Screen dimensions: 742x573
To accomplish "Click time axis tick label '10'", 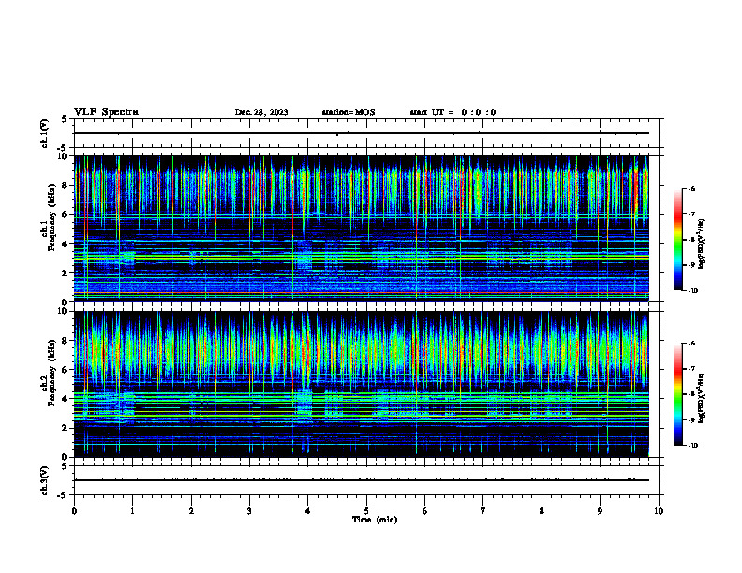I will click(x=659, y=511).
